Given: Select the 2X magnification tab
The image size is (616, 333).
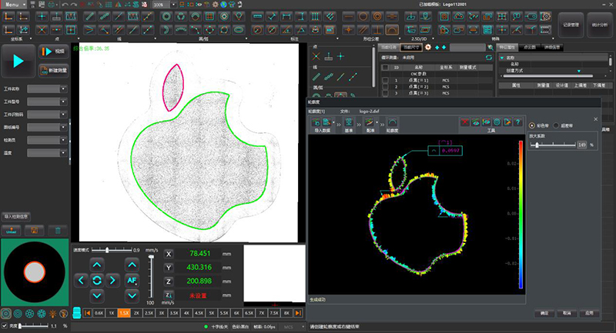Looking at the screenshot, I should pyautogui.click(x=136, y=313).
